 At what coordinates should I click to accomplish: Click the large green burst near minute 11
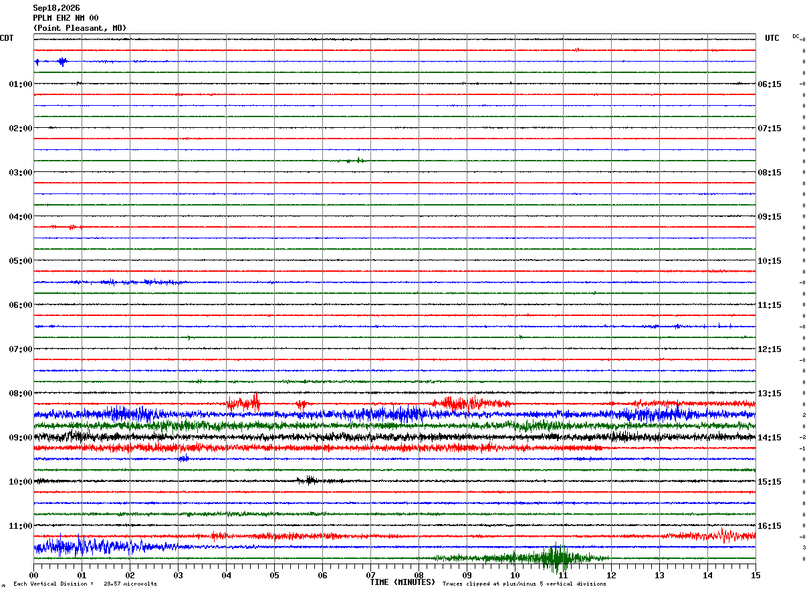point(556,558)
